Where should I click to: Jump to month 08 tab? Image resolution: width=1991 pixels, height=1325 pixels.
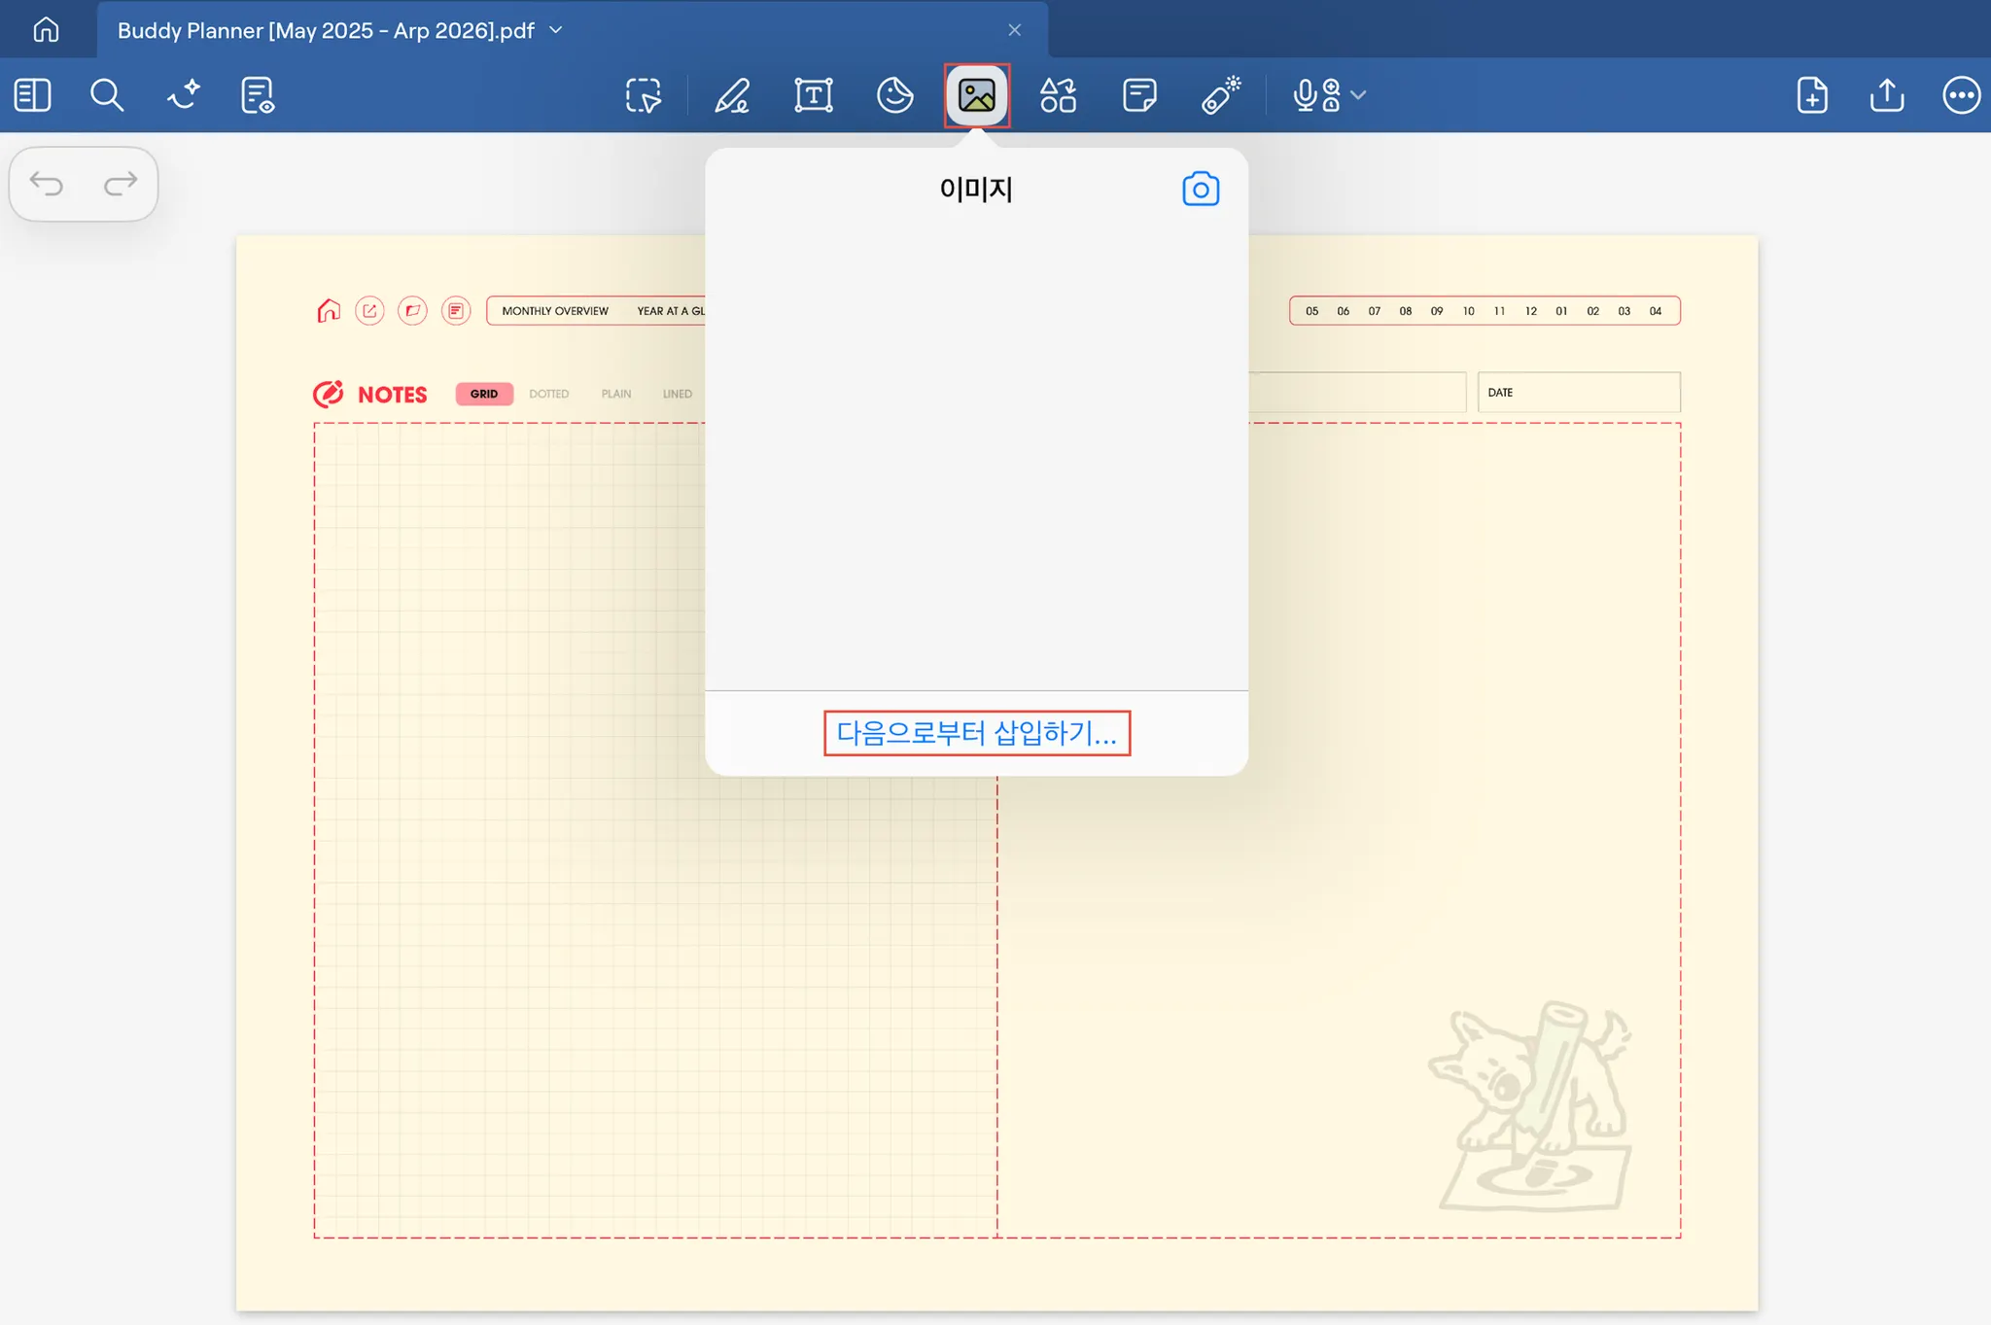pyautogui.click(x=1405, y=311)
